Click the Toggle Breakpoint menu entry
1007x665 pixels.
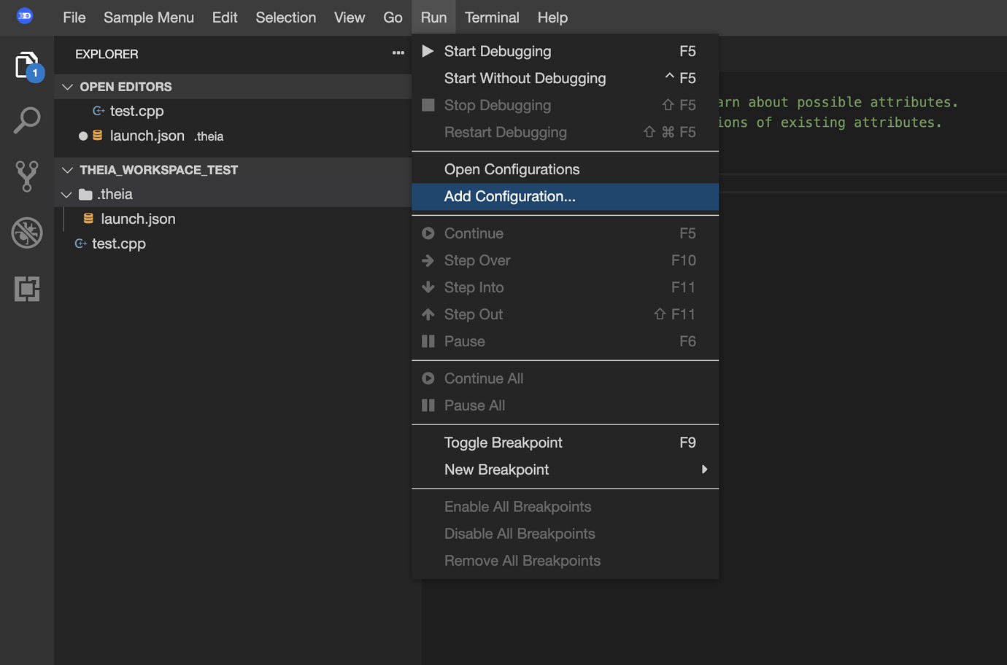pyautogui.click(x=503, y=443)
